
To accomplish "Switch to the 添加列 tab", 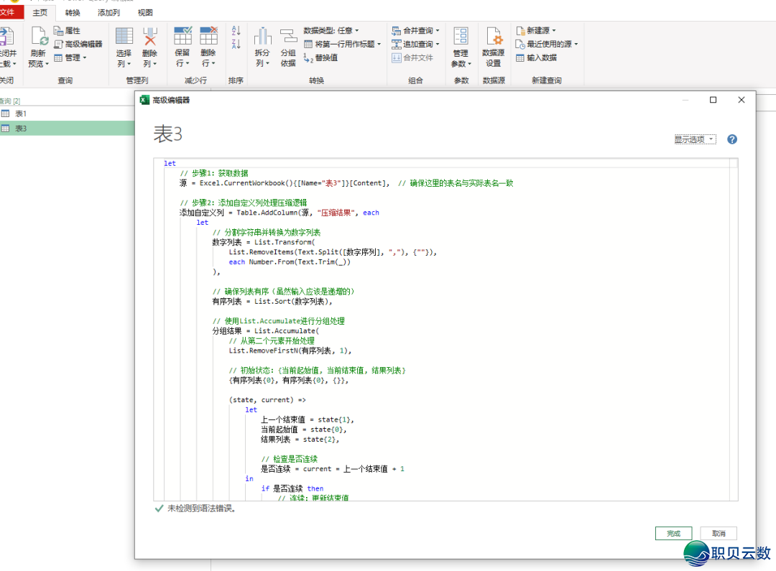I will click(x=109, y=12).
